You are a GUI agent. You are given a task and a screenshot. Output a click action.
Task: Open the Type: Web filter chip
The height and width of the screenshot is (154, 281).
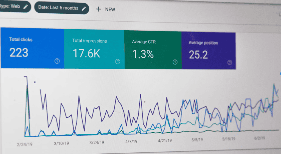click(x=11, y=6)
